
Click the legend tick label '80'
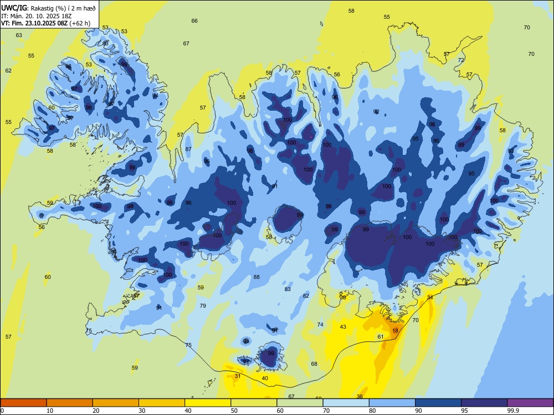[x=372, y=411]
